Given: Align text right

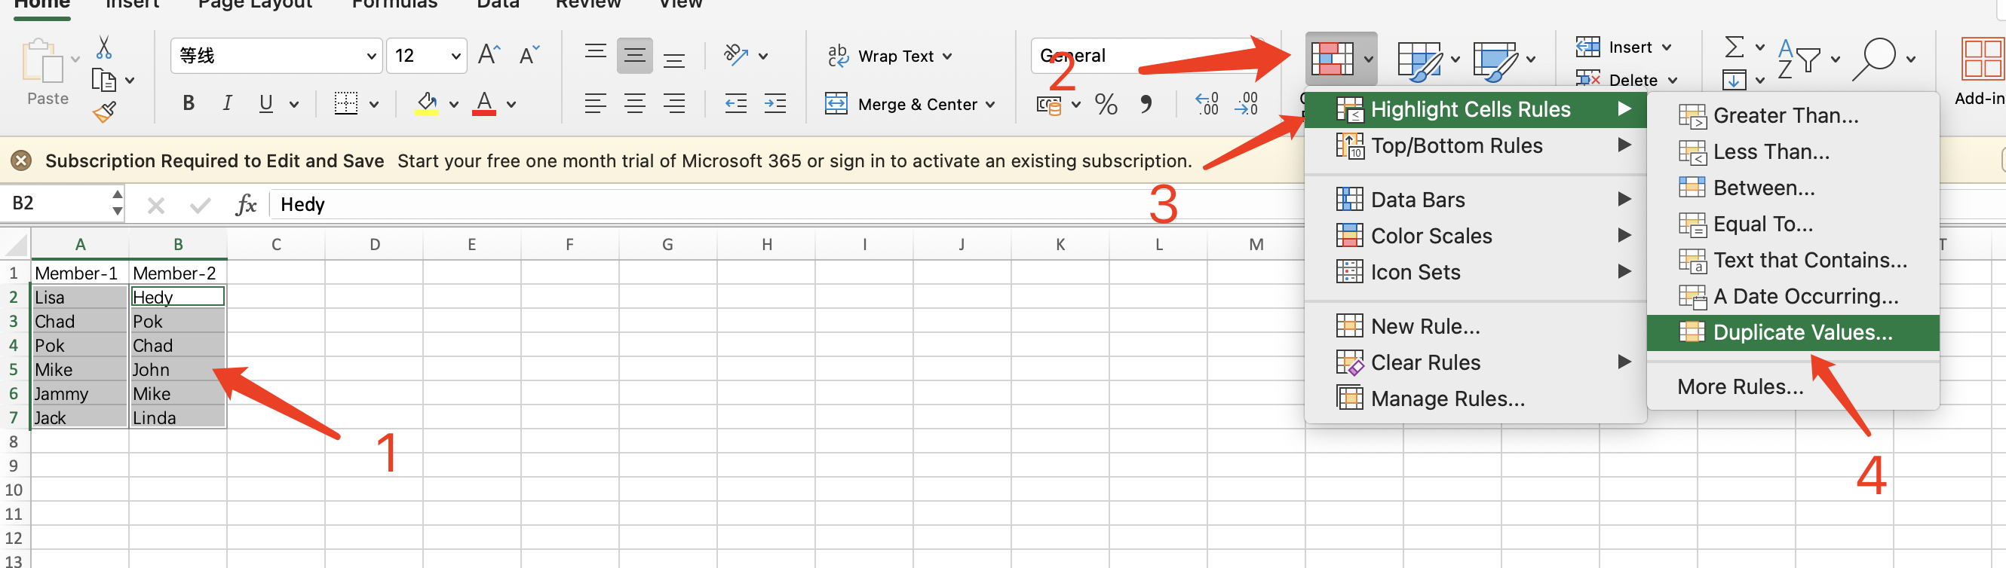Looking at the screenshot, I should tap(674, 103).
